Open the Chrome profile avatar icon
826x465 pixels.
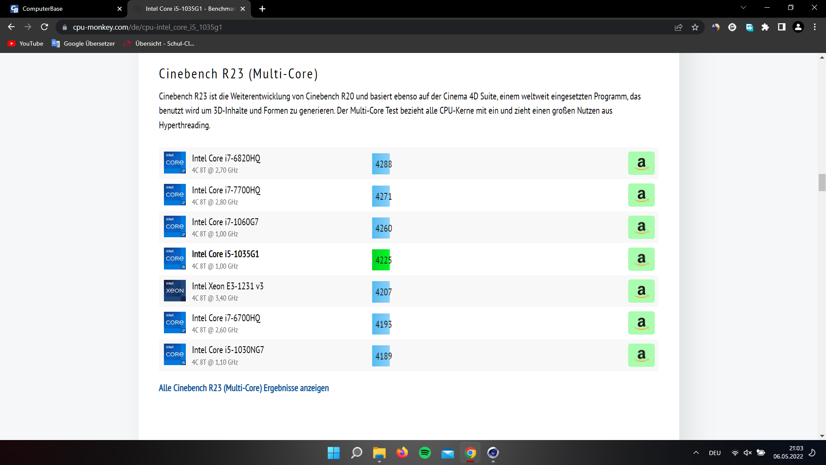[798, 27]
